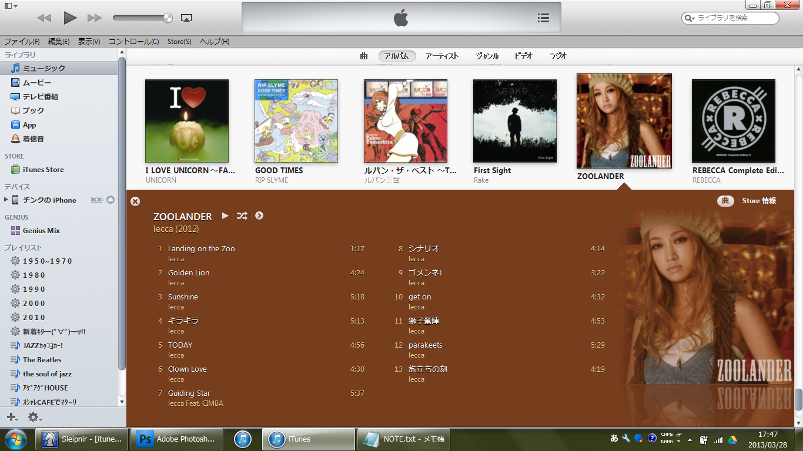Select the GOOD TIMES album cover
803x451 pixels.
coord(296,121)
